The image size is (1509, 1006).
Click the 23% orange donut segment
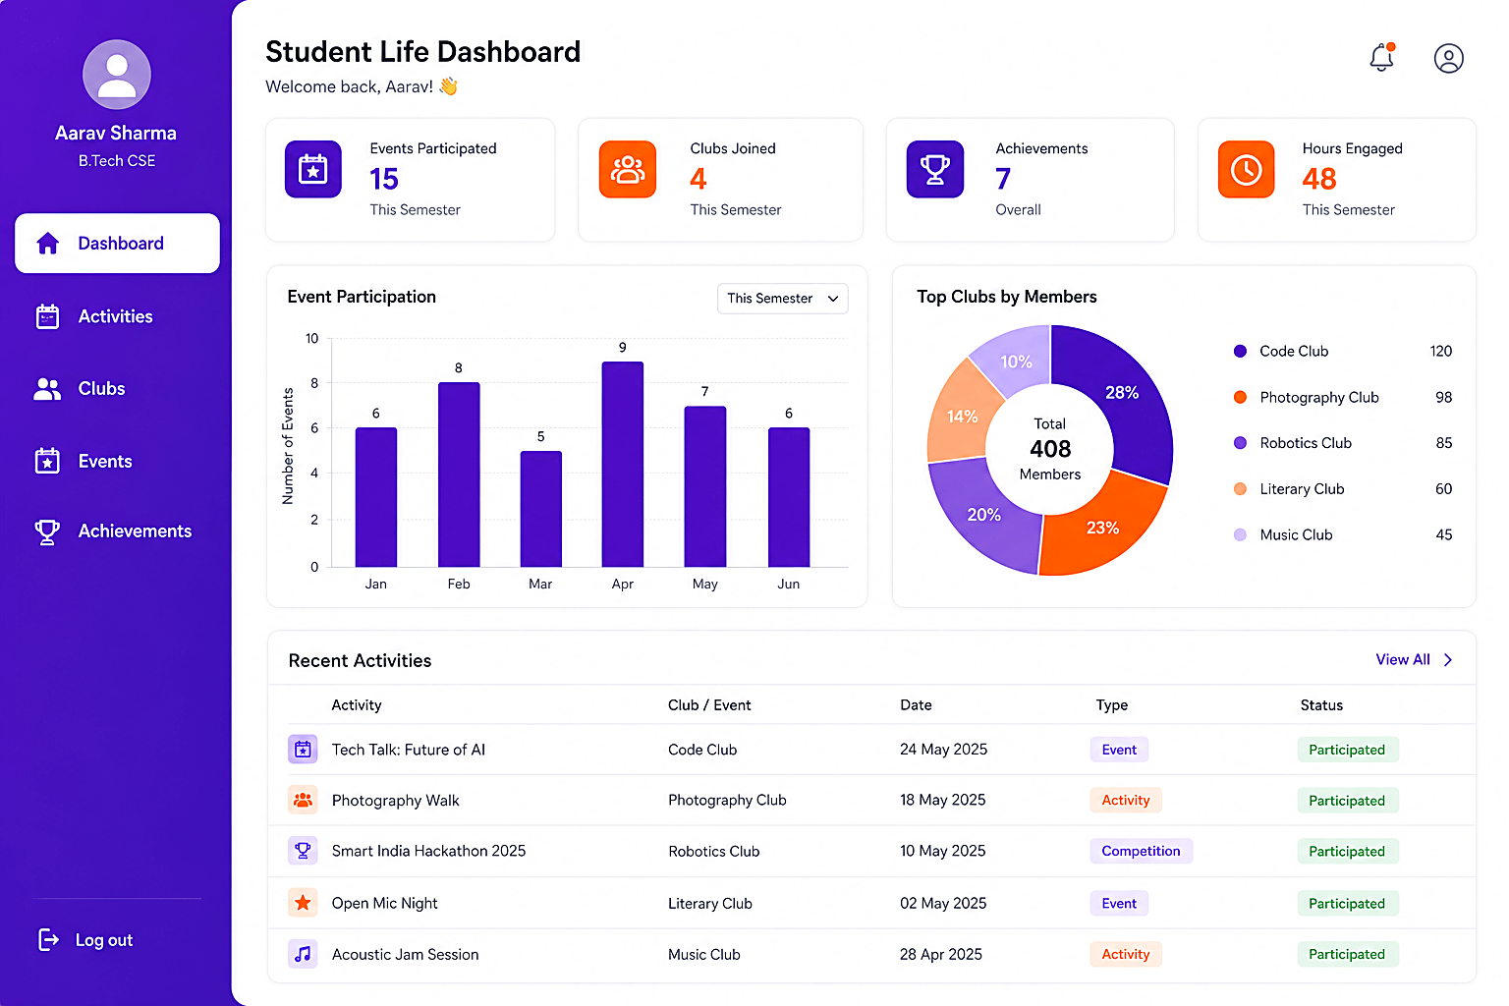point(1100,529)
